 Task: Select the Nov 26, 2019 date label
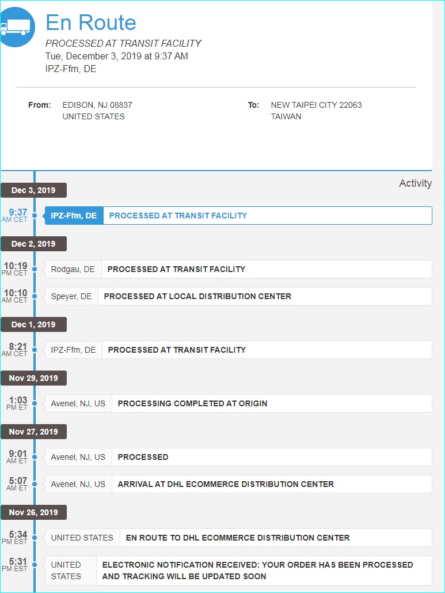click(x=33, y=512)
